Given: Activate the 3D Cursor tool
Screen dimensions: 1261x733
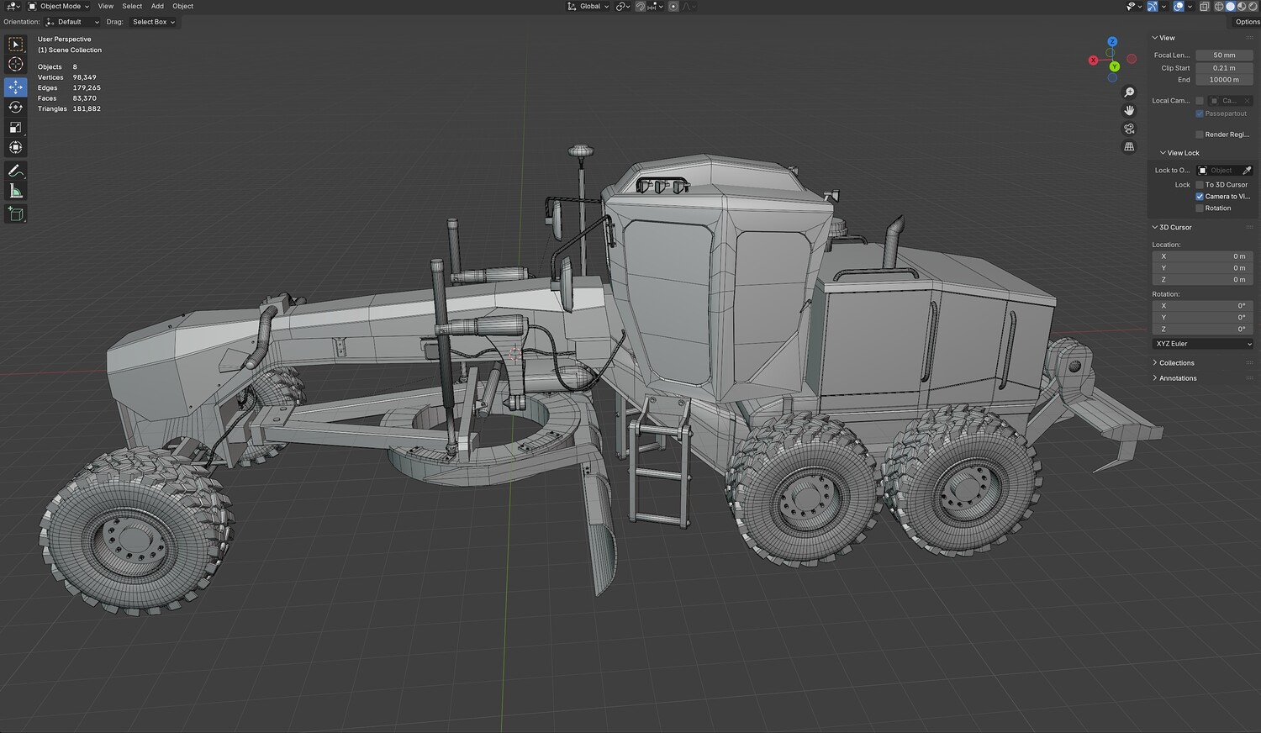Looking at the screenshot, I should [x=16, y=64].
